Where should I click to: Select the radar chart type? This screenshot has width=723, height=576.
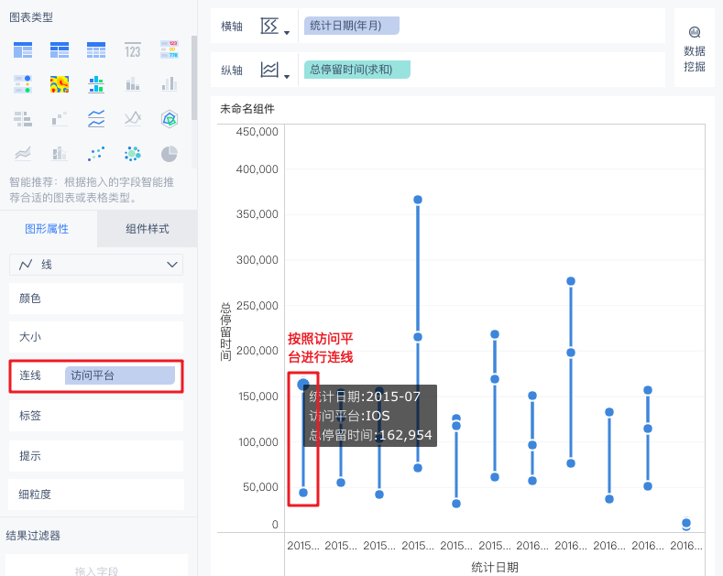170,119
